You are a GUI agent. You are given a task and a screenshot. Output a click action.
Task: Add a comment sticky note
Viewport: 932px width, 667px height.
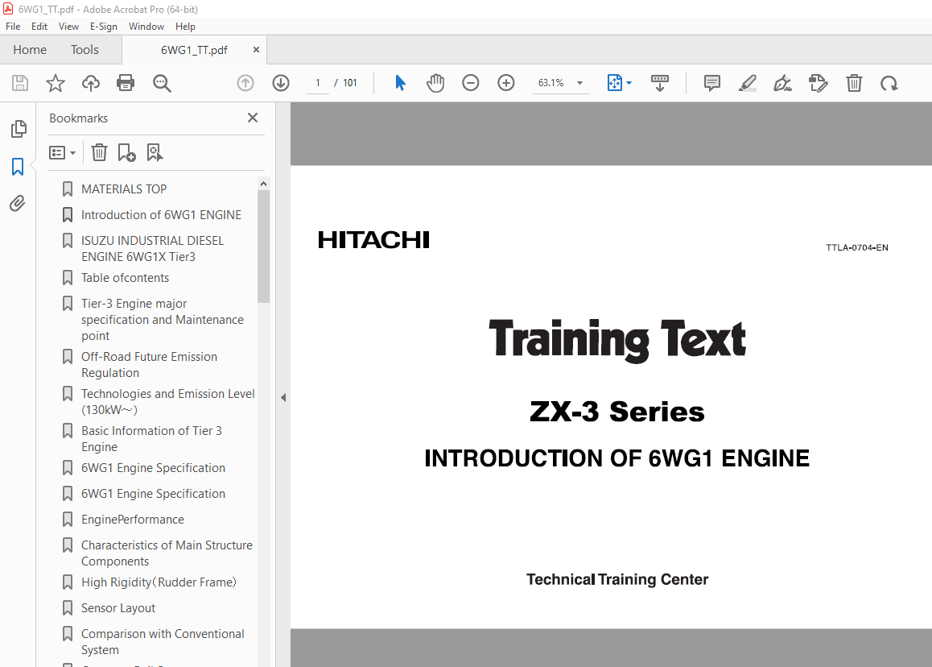pyautogui.click(x=711, y=83)
